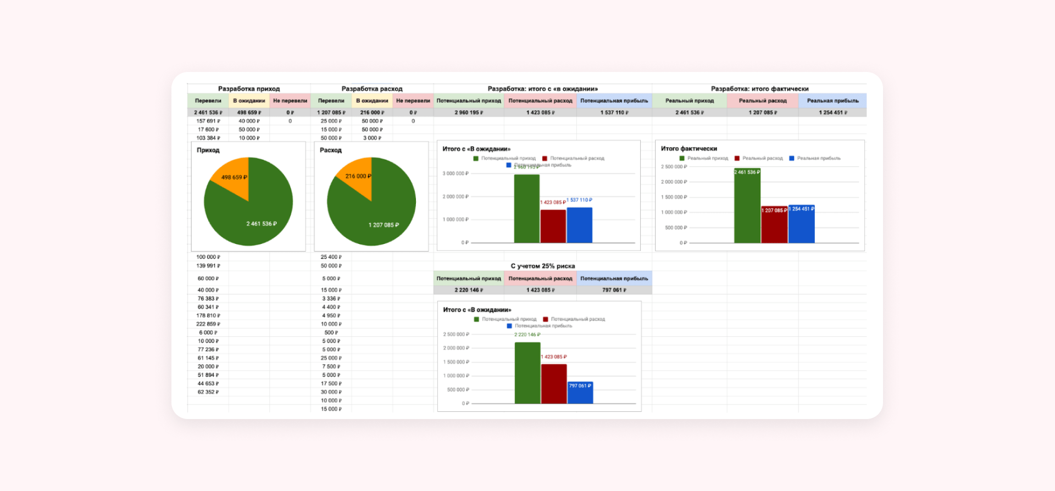Click the blue Реальная прибыль legend swatch
This screenshot has height=491, width=1055.
[x=792, y=158]
